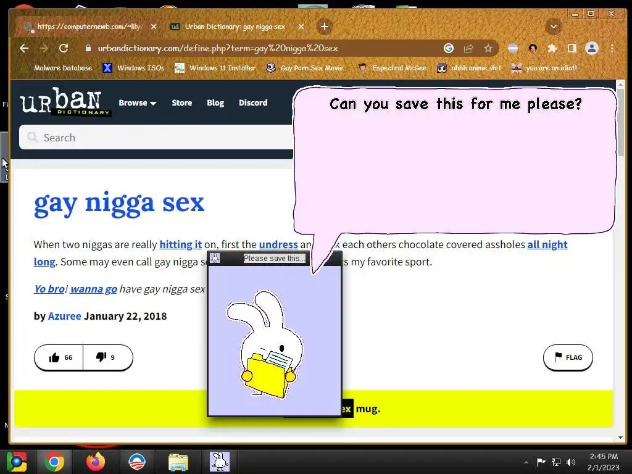This screenshot has width=632, height=474.
Task: Go back with the browser back arrow
Action: coord(24,48)
